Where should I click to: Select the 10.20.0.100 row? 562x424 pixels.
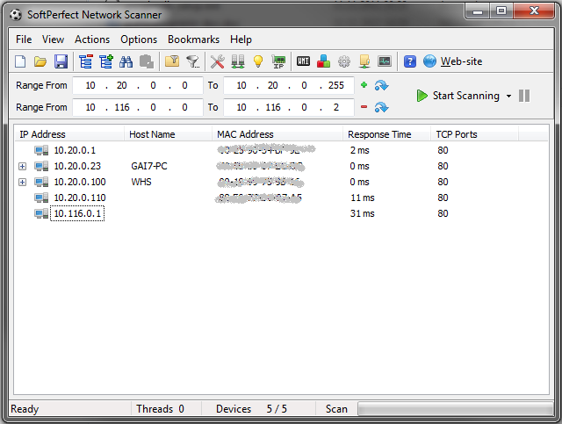pos(281,182)
